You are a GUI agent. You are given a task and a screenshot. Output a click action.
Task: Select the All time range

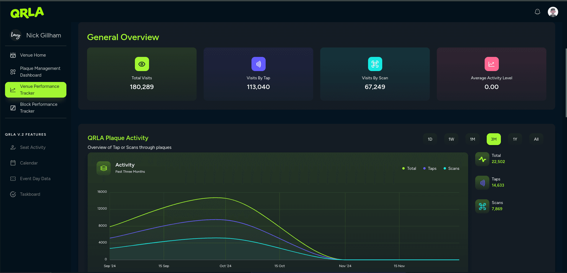coord(536,139)
